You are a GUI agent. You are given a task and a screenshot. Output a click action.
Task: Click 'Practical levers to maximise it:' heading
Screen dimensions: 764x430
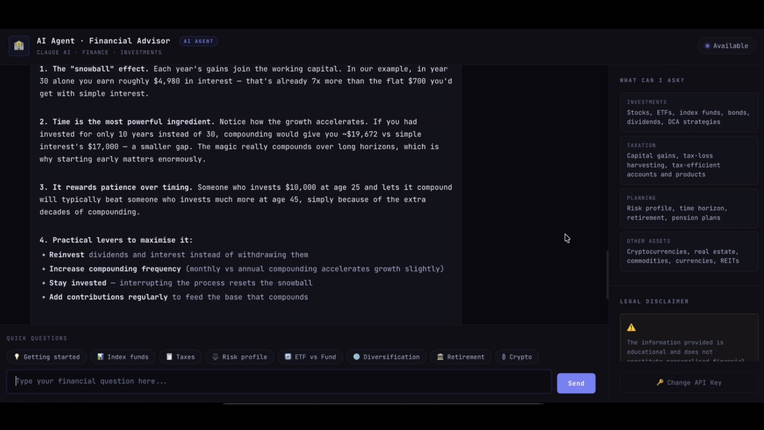coord(123,240)
